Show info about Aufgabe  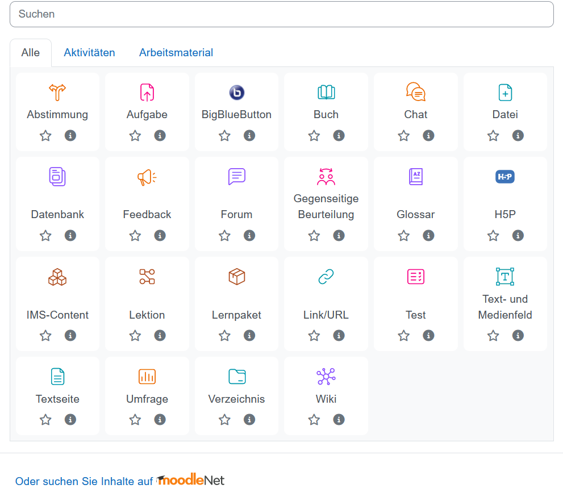point(160,135)
